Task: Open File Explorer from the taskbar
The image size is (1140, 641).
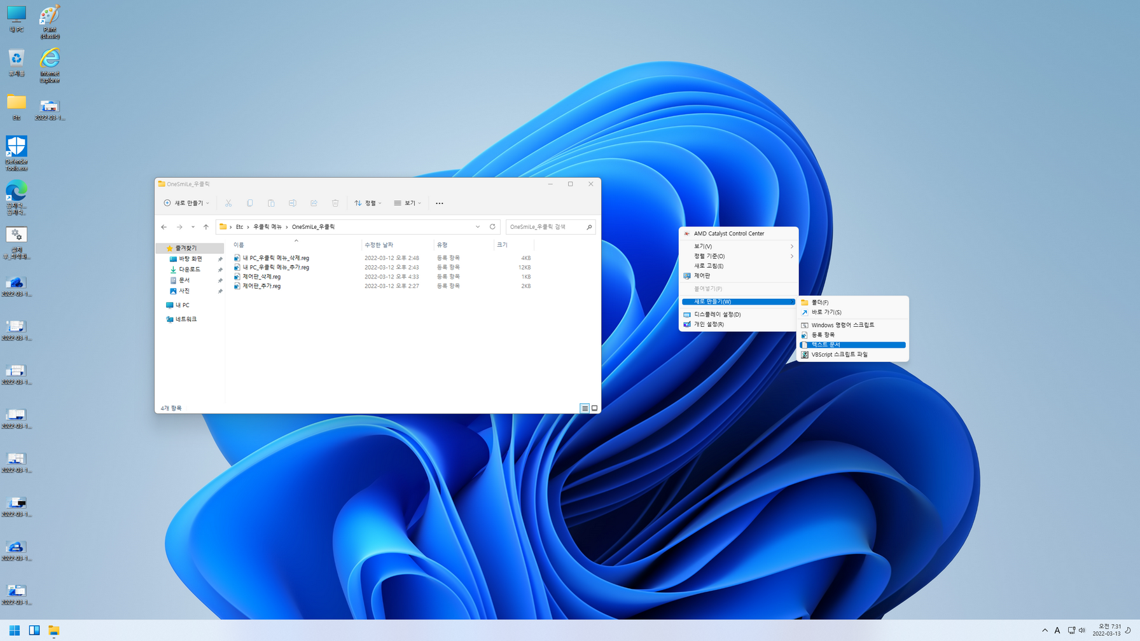Action: (54, 630)
